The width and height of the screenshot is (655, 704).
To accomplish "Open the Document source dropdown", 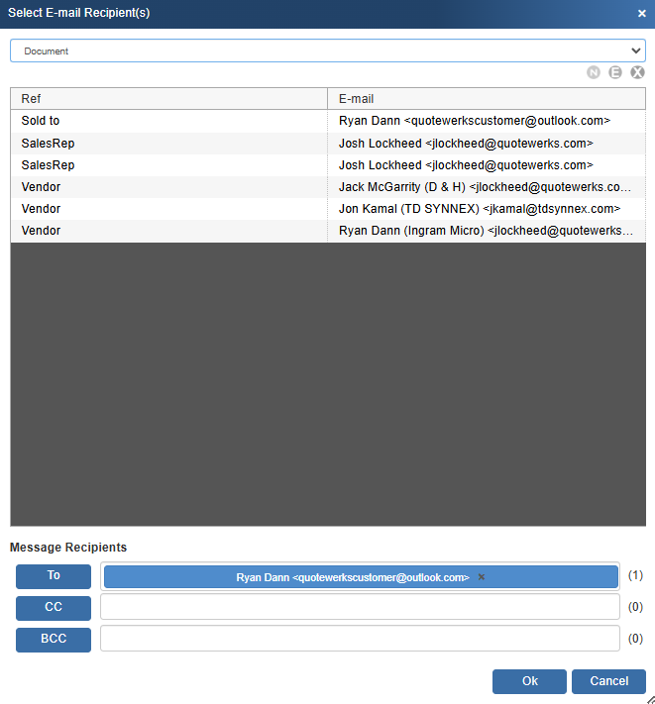I will coord(327,50).
